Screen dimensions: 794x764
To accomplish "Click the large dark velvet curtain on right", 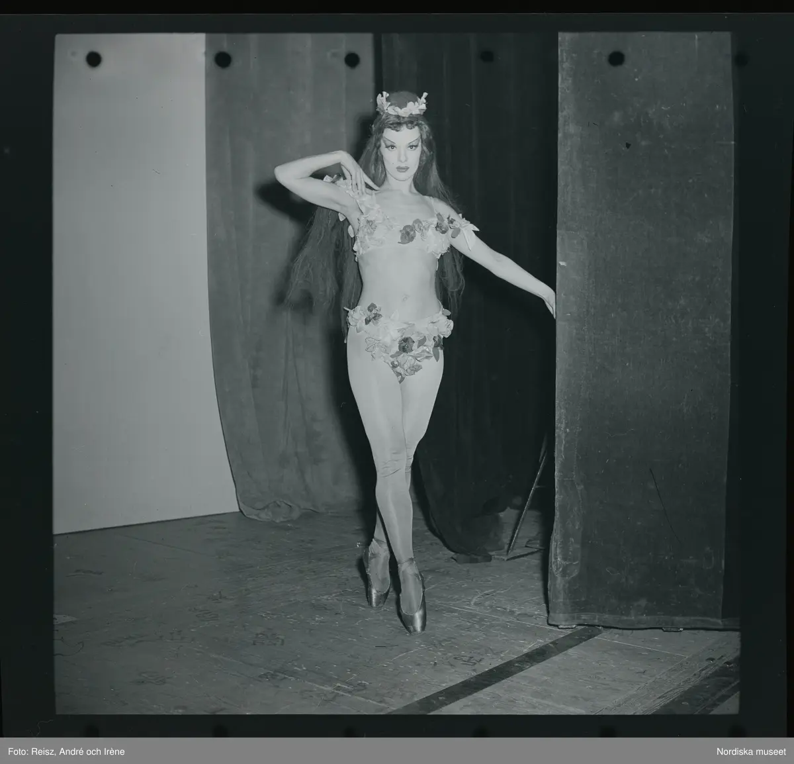I will pos(642,331).
